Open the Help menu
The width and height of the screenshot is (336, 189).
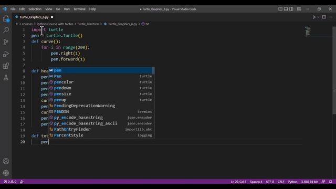92,9
